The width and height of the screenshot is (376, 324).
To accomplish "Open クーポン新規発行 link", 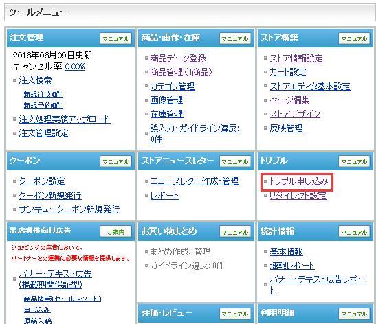I will click(x=50, y=196).
